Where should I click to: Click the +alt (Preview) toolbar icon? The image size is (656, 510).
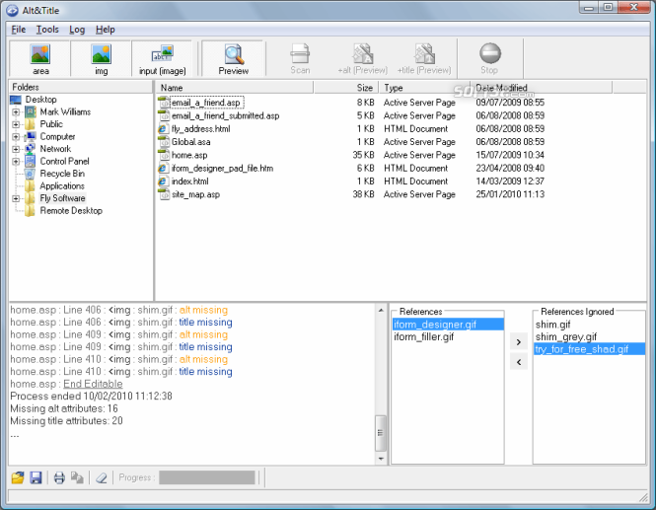pyautogui.click(x=363, y=53)
